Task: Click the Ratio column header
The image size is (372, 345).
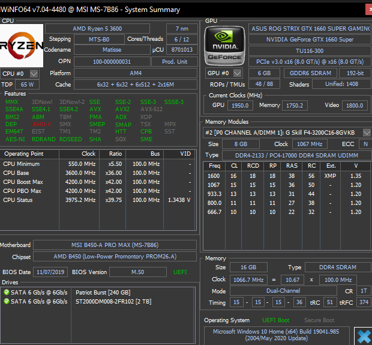Action: point(113,154)
